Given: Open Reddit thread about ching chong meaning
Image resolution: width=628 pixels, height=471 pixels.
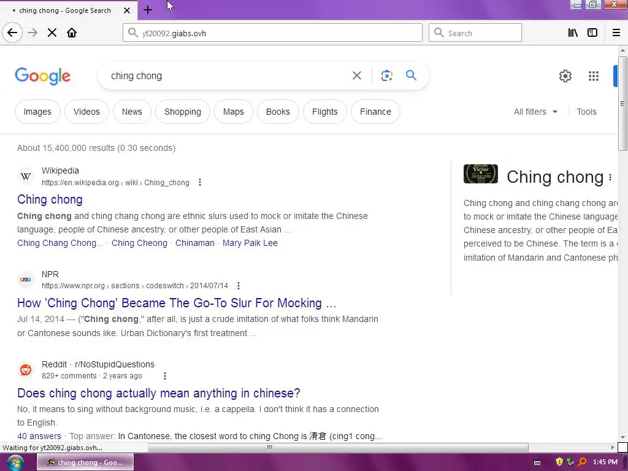Looking at the screenshot, I should (x=159, y=393).
